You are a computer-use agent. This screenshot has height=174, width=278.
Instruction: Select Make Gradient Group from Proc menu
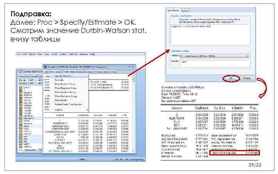pyautogui.click(x=65, y=92)
